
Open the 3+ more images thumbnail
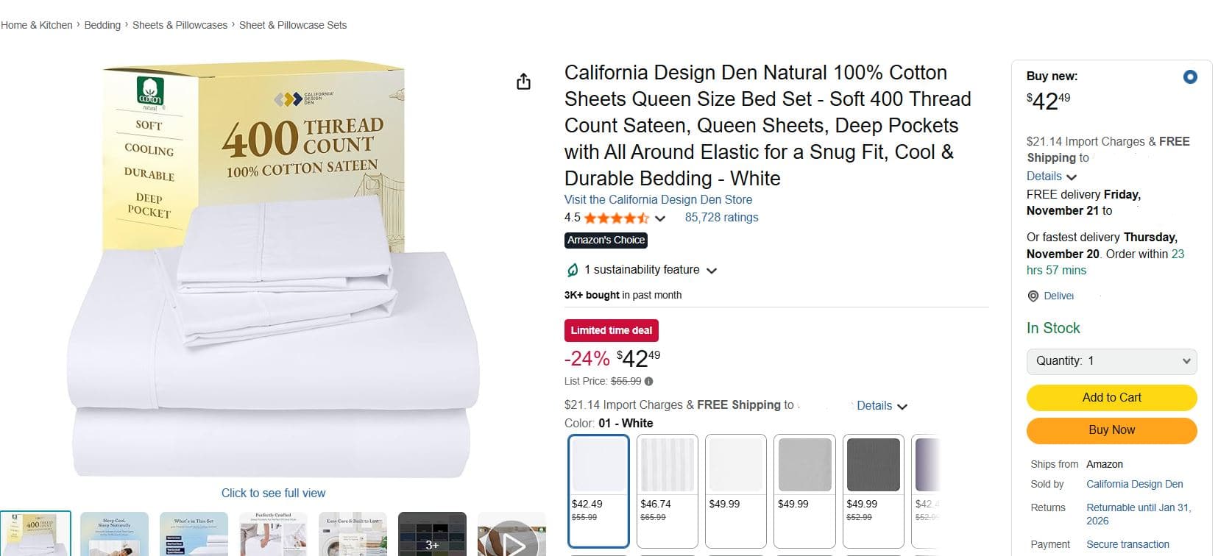pyautogui.click(x=432, y=535)
